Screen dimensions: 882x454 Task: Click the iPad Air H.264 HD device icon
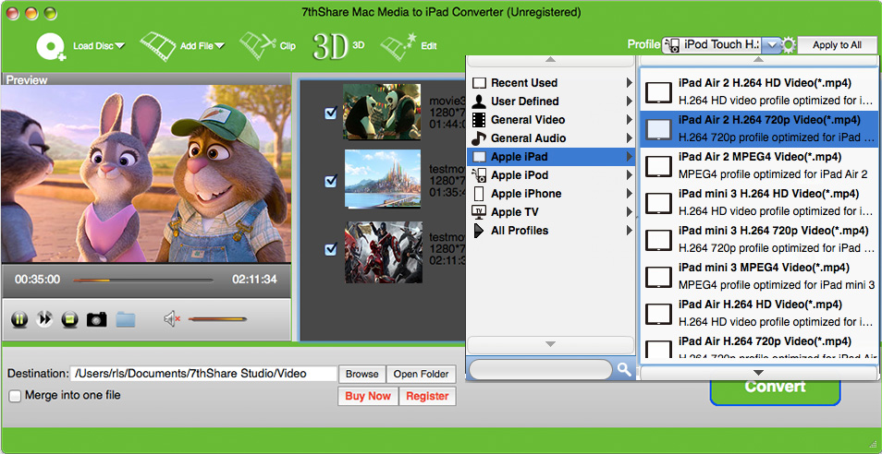click(658, 314)
